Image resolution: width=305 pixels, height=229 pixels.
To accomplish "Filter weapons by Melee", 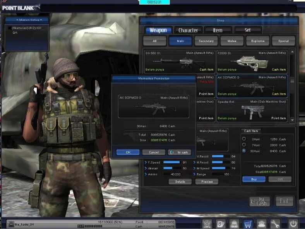I will [x=232, y=41].
